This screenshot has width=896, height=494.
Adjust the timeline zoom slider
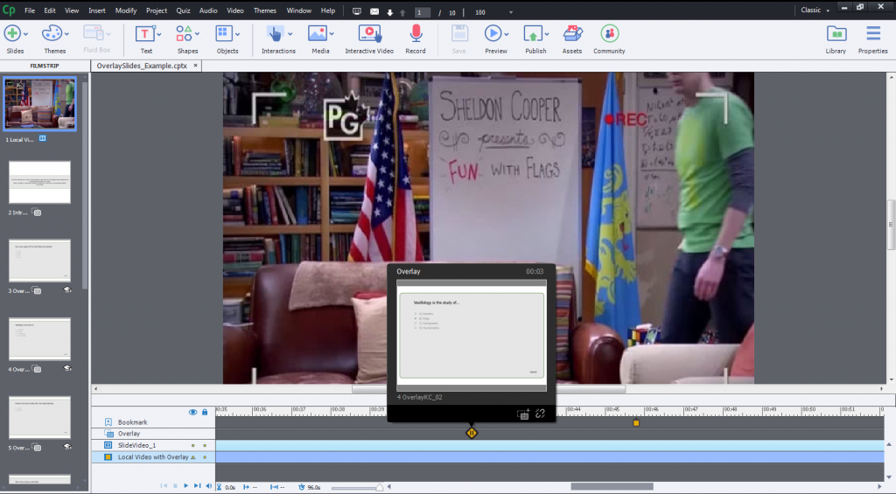pos(379,487)
